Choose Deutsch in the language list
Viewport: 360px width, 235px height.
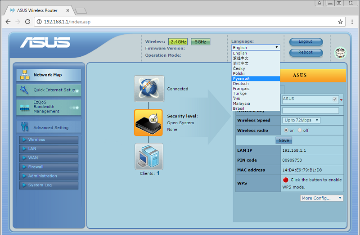(256, 84)
